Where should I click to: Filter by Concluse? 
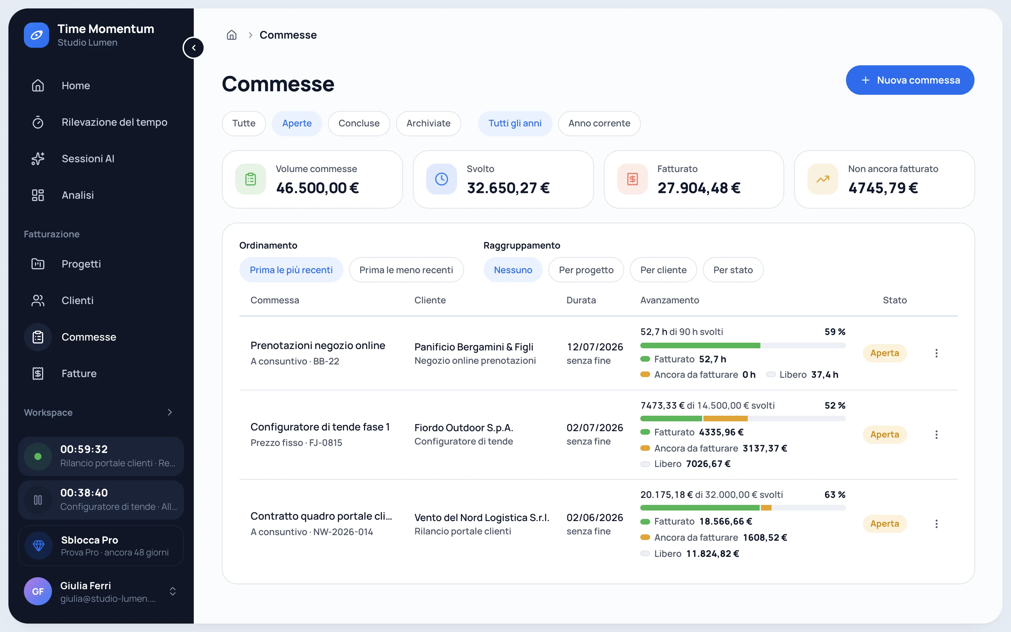(x=359, y=123)
